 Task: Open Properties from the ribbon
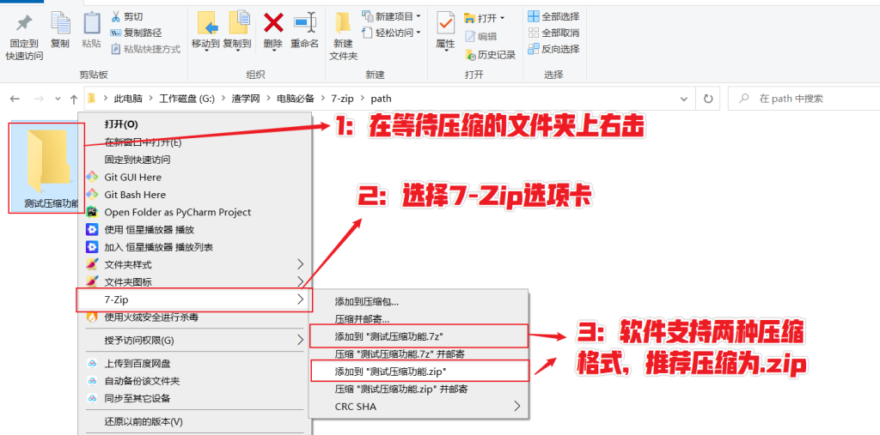coord(446,32)
